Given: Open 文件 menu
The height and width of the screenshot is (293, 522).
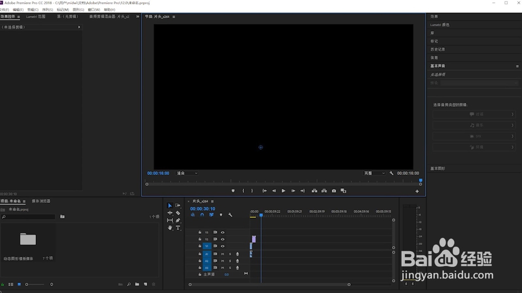Looking at the screenshot, I should [4, 9].
